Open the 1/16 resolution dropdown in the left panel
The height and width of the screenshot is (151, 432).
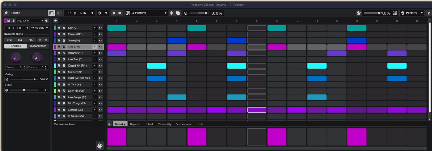(x=22, y=28)
